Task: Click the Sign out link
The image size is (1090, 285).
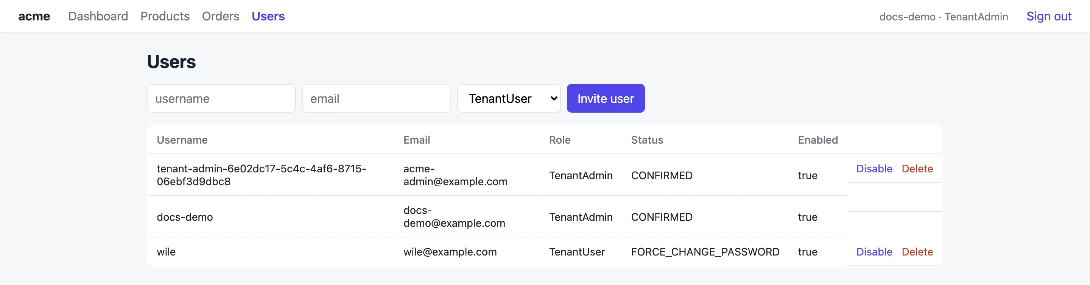Action: 1049,16
